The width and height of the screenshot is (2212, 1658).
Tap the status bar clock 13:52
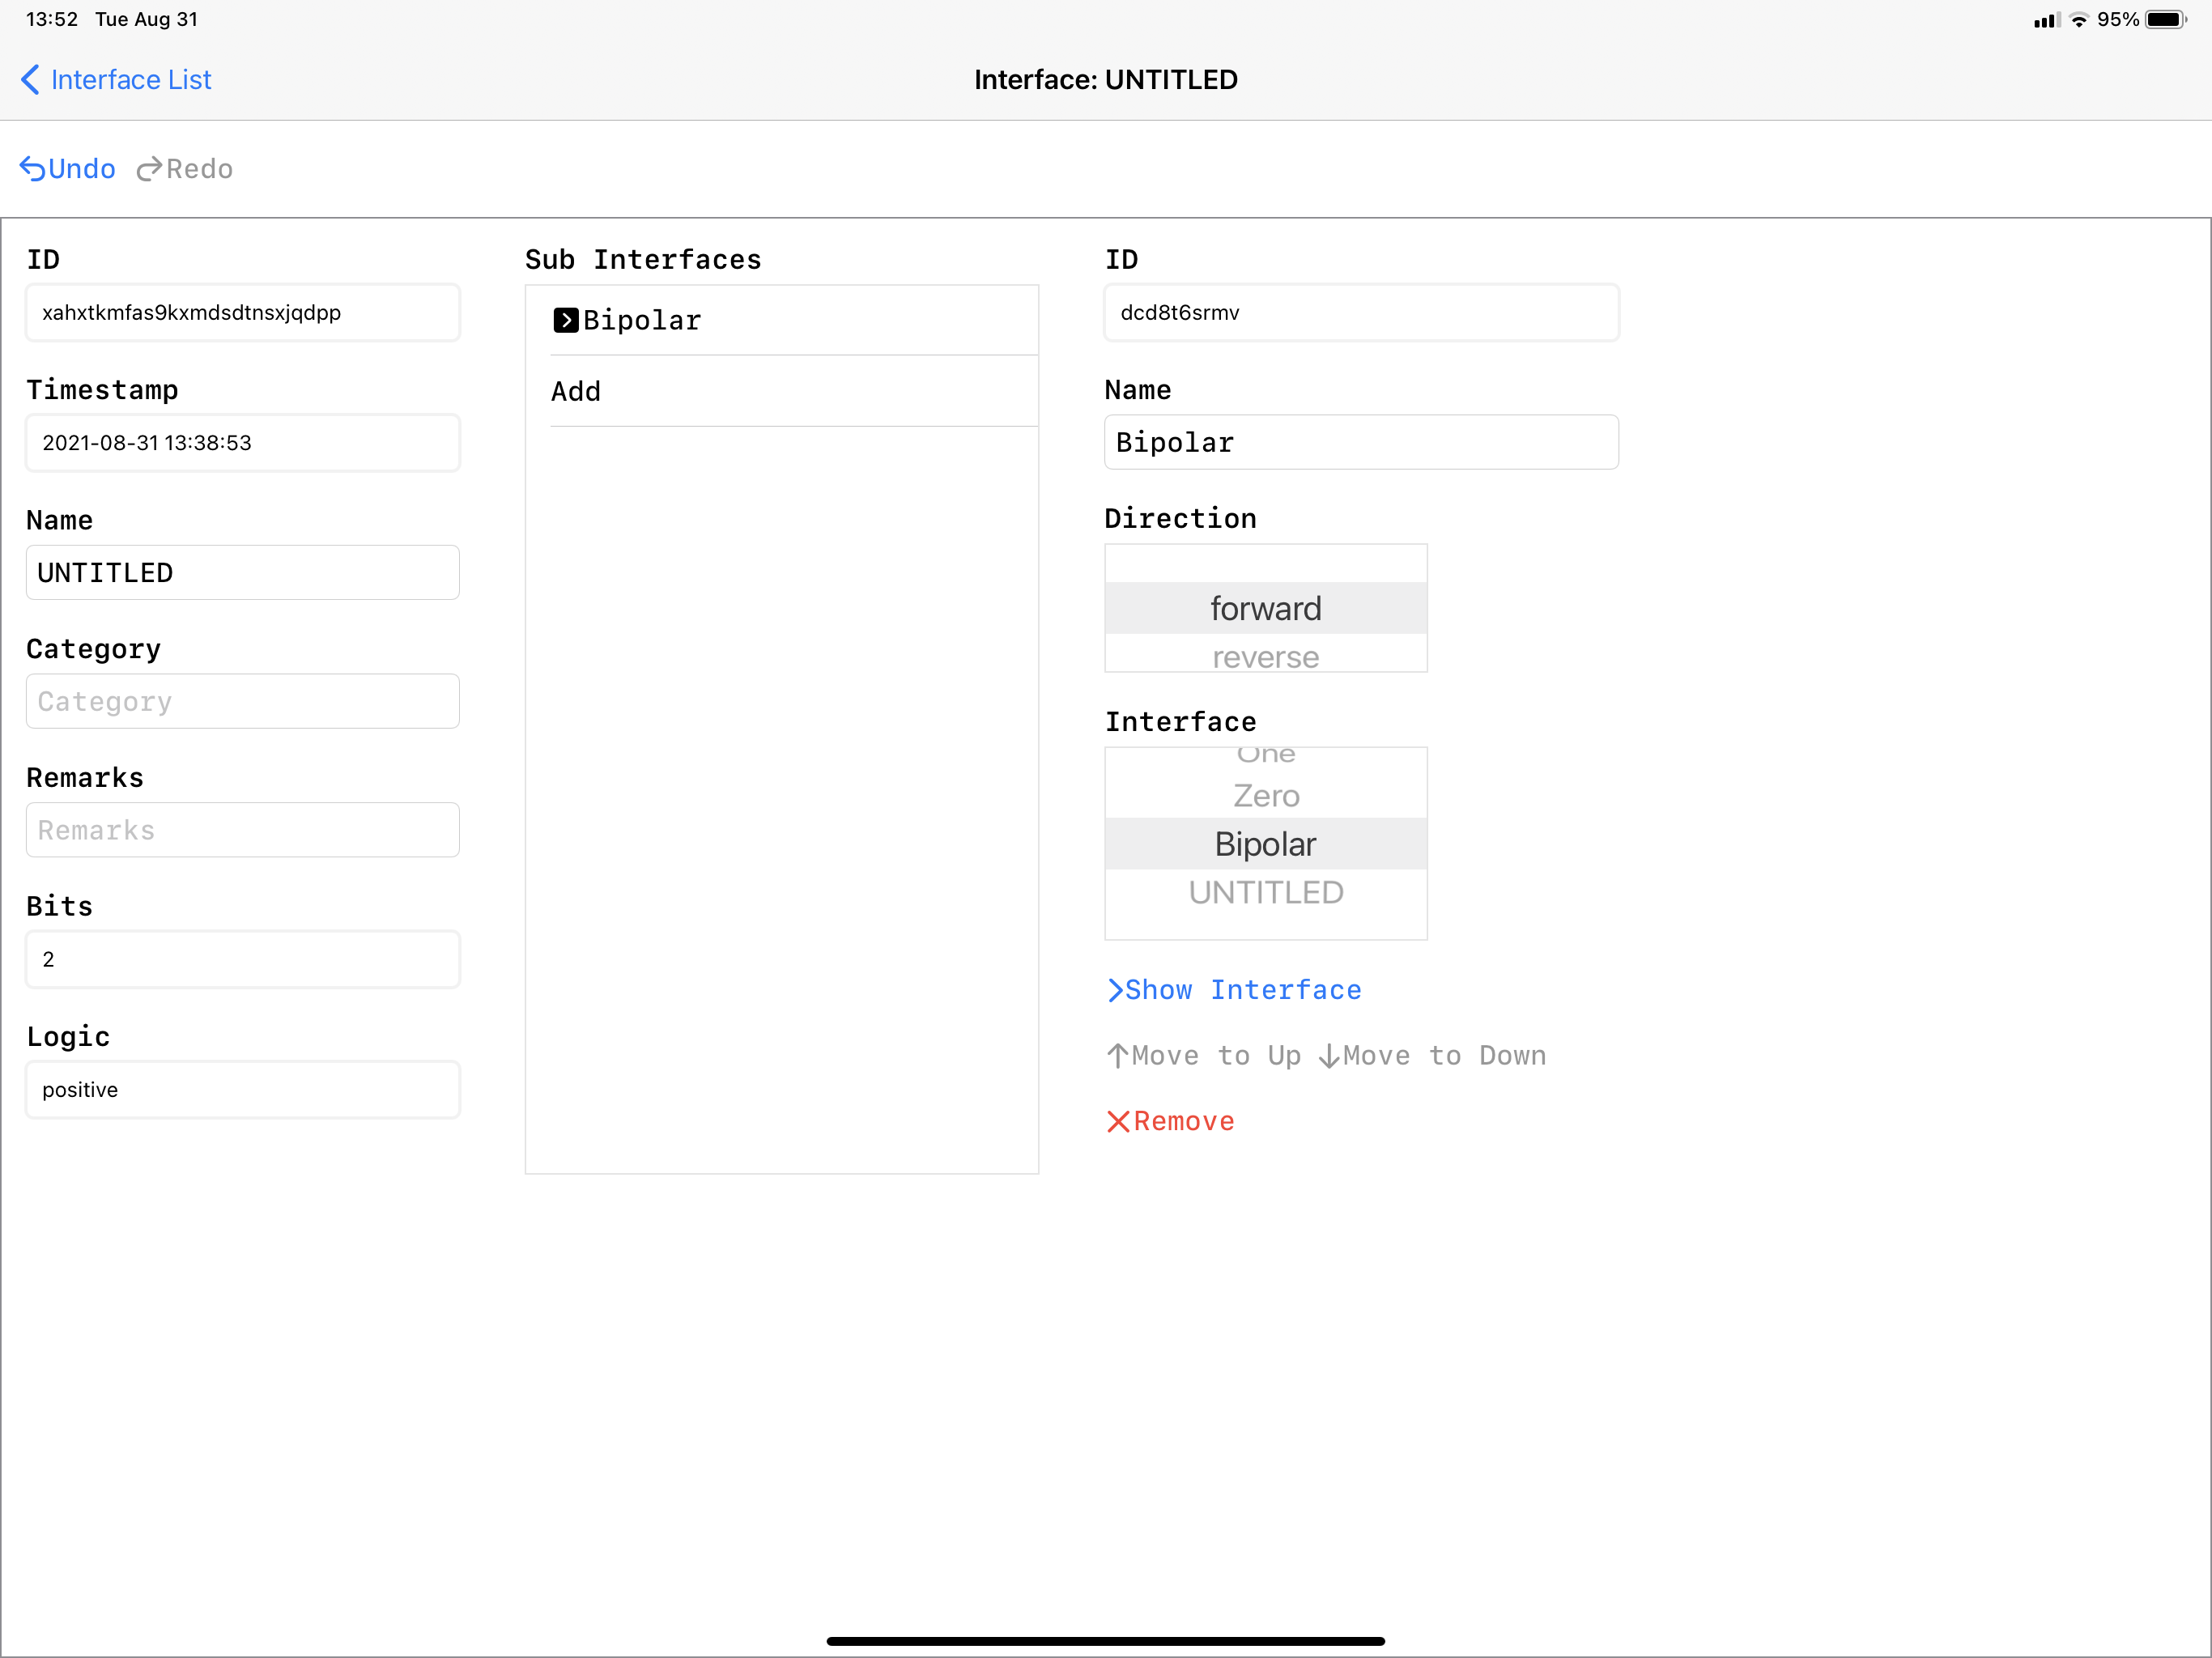[x=52, y=20]
